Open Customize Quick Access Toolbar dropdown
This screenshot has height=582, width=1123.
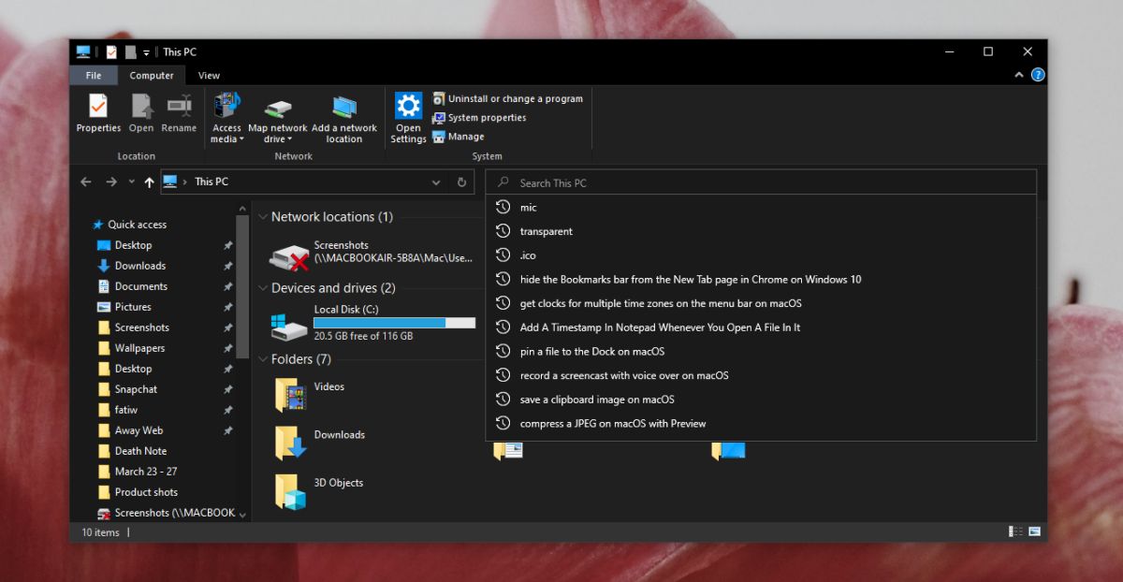(147, 52)
